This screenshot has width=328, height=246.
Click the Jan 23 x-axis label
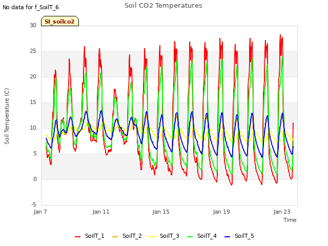[282, 212]
